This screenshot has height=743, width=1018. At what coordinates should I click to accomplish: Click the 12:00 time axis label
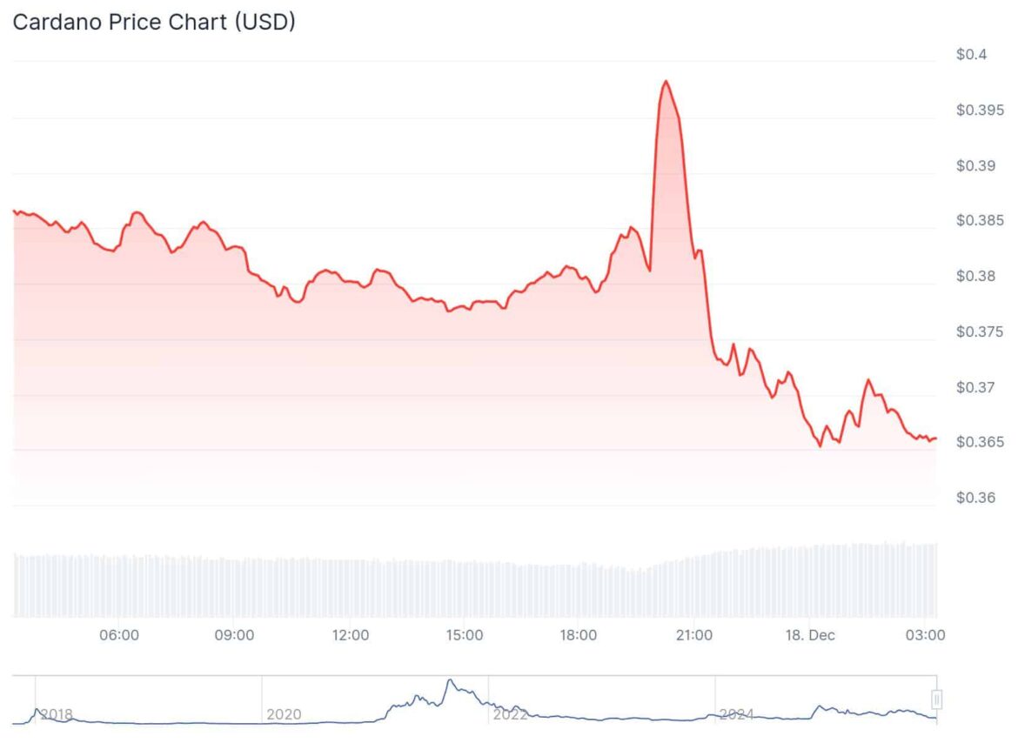click(350, 635)
